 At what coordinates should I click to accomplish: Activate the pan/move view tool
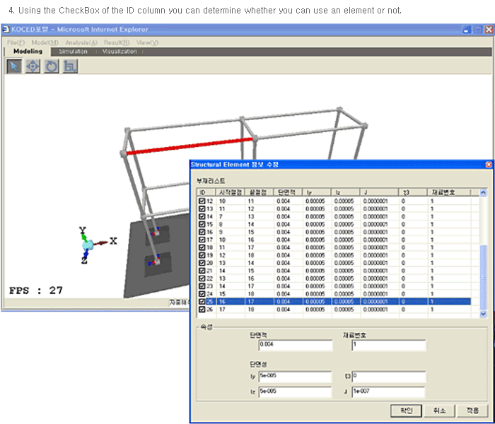pyautogui.click(x=33, y=66)
